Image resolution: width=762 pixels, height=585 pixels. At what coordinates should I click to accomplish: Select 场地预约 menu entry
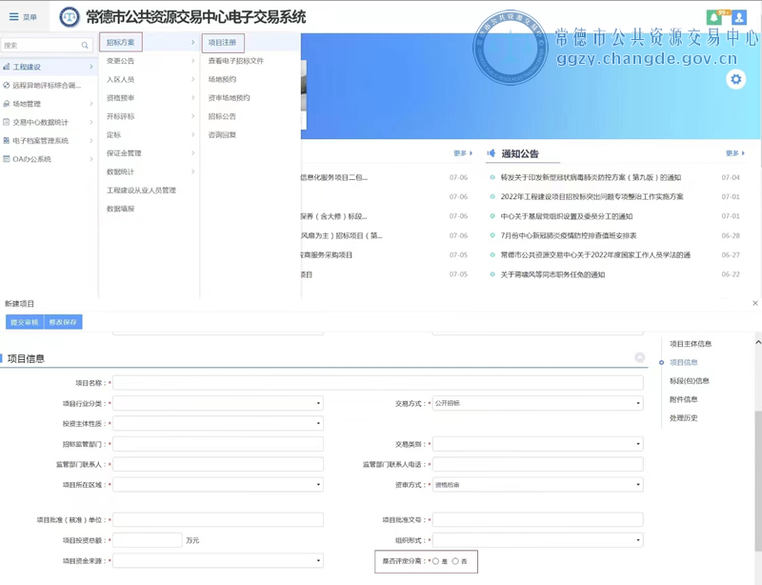[x=222, y=79]
